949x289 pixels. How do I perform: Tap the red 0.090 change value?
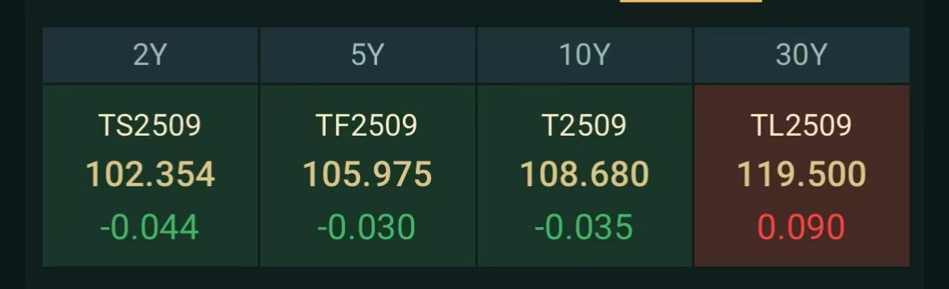coord(801,228)
